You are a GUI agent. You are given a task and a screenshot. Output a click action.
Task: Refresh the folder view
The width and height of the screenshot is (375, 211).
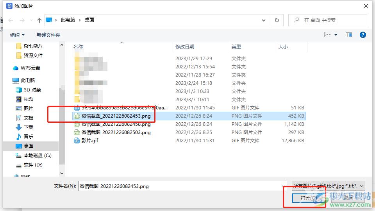277,20
